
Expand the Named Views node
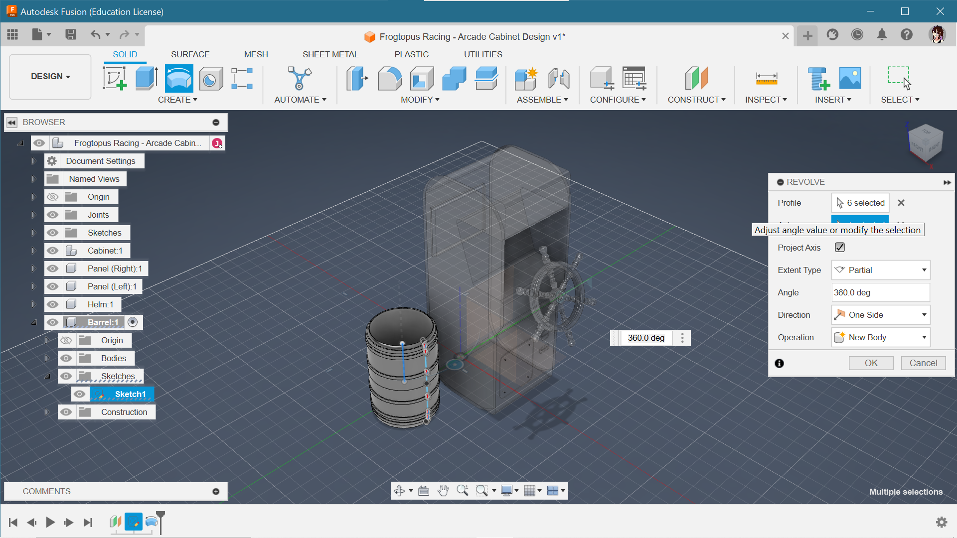(x=33, y=179)
